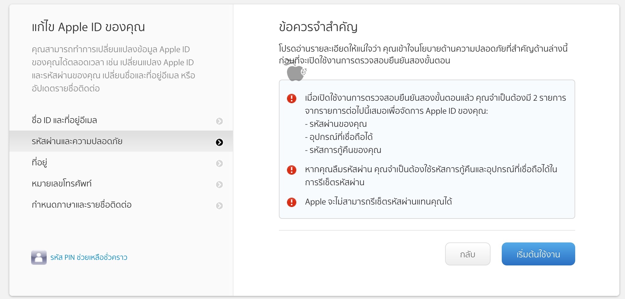
Task: Expand the ชื่อ ID และที่อยู่อีเมล chevron
Action: tap(220, 120)
